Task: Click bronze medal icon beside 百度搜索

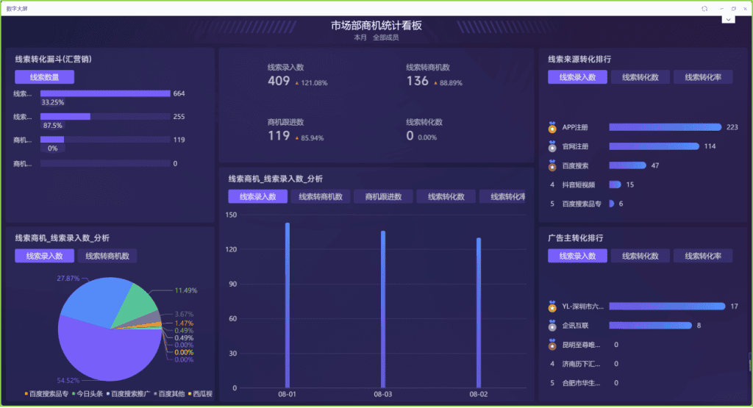Action: point(552,166)
